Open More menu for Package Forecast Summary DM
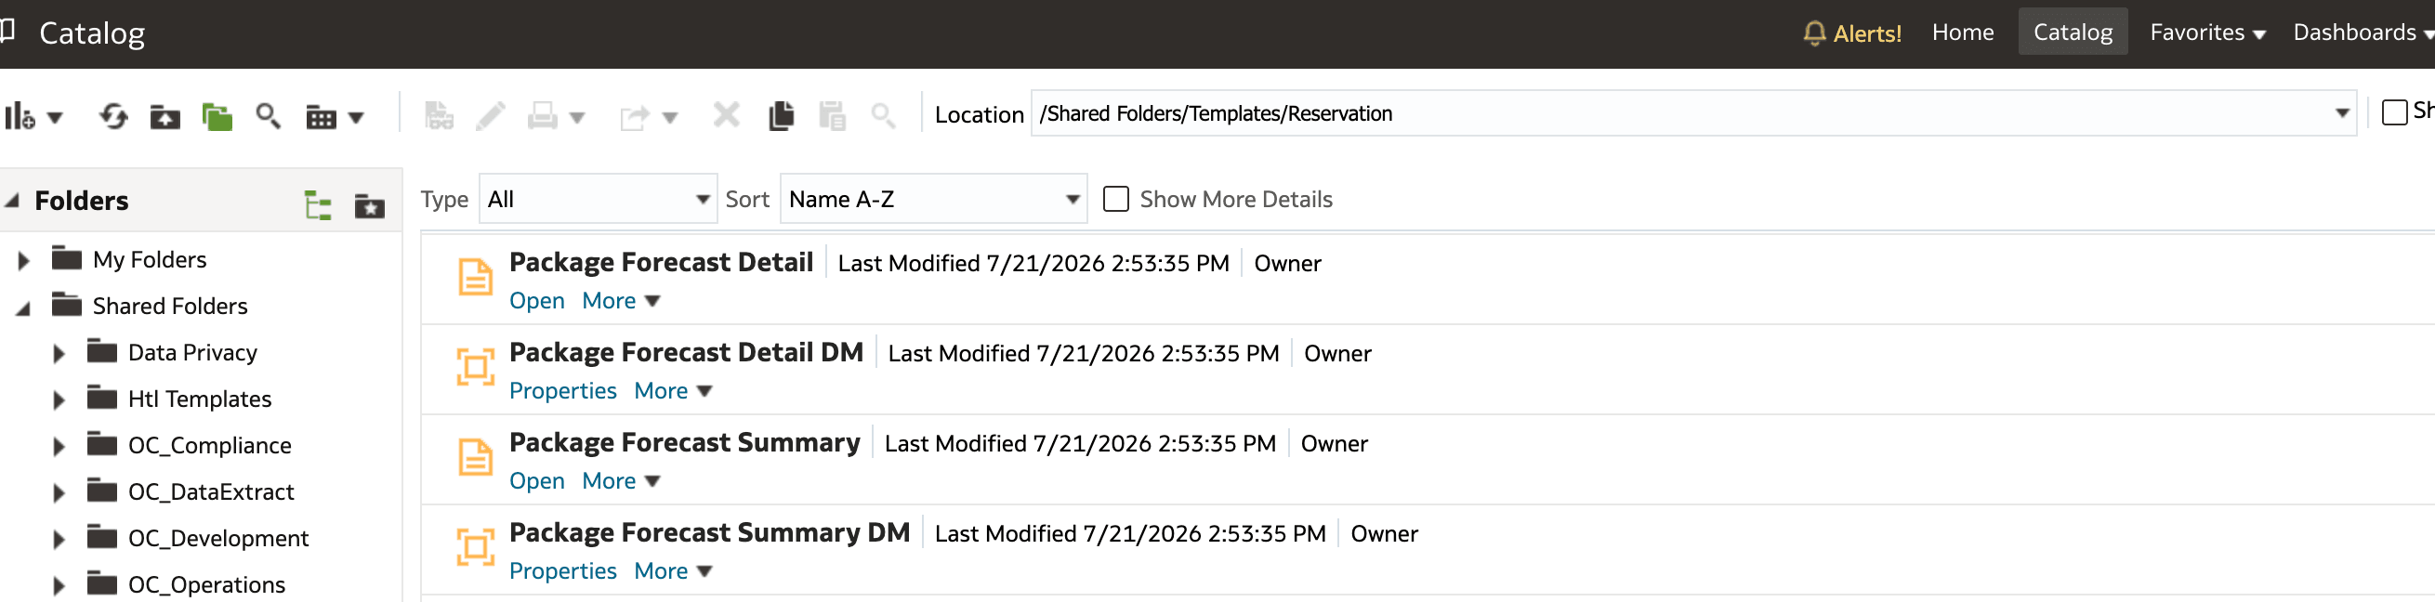 tap(673, 570)
